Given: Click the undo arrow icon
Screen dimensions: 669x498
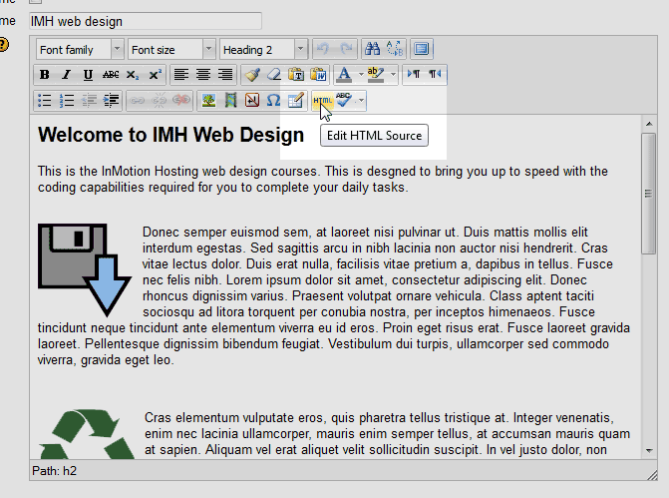Looking at the screenshot, I should [323, 49].
